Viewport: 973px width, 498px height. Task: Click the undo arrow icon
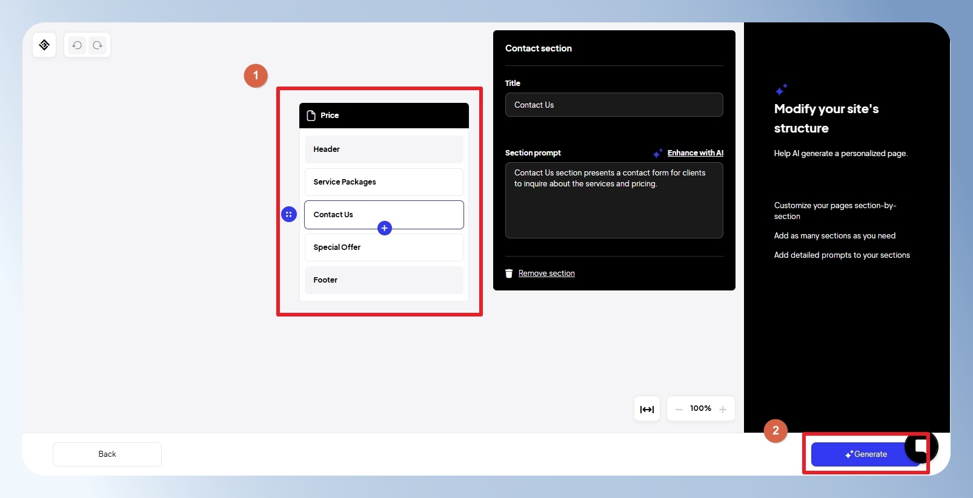coord(77,45)
